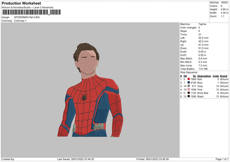Click the Code column header
The image size is (230, 162).
tap(216, 76)
